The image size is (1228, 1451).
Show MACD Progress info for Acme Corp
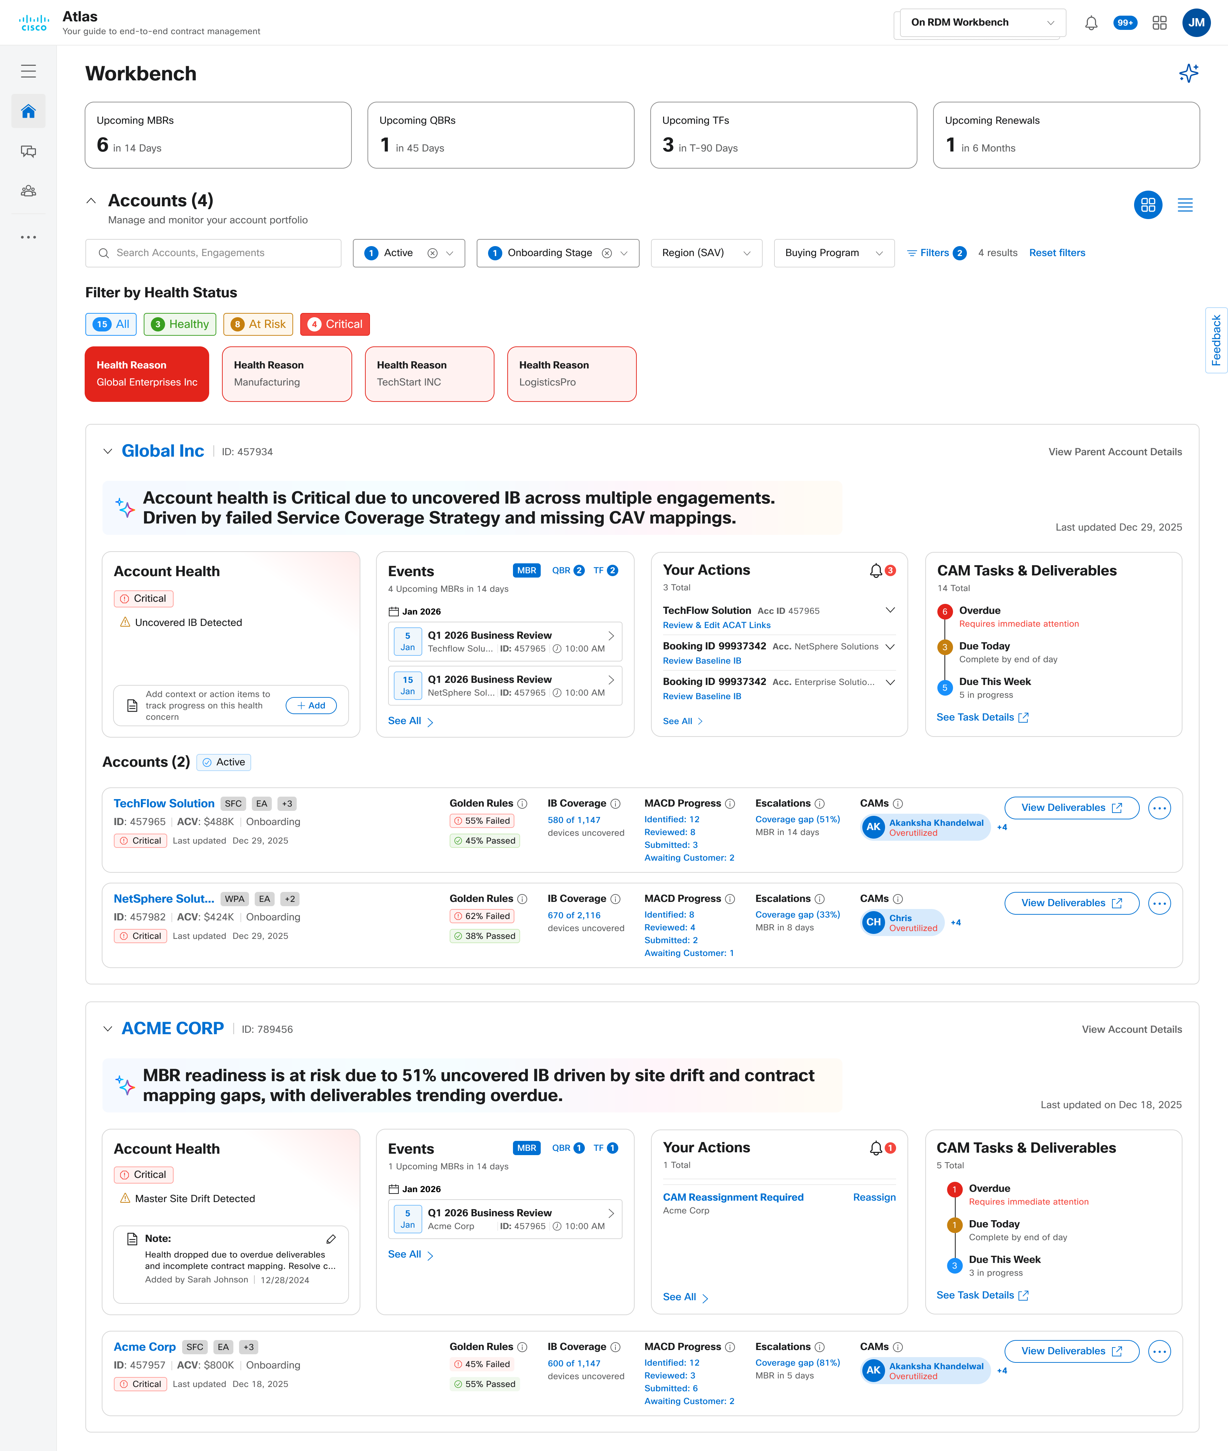point(730,1347)
